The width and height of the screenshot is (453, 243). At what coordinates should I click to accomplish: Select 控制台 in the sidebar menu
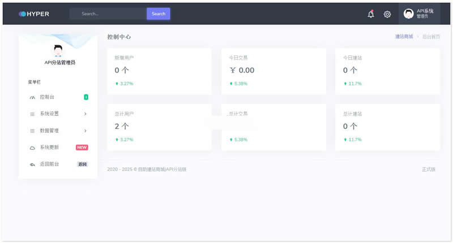[47, 97]
